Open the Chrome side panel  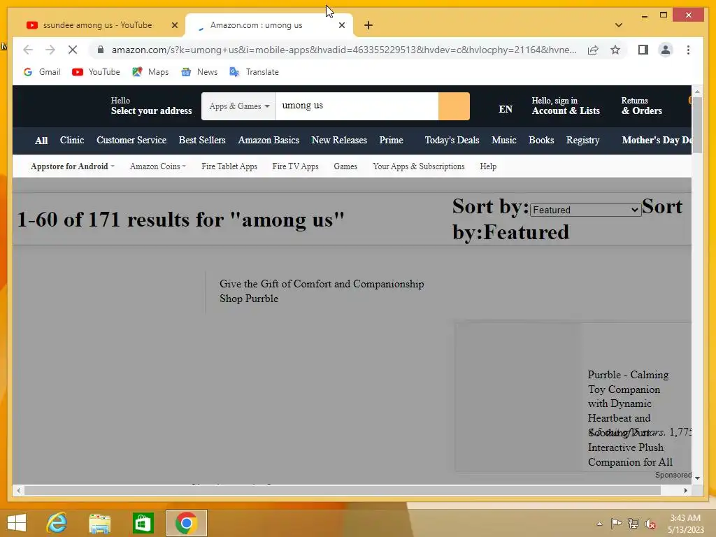pos(643,50)
